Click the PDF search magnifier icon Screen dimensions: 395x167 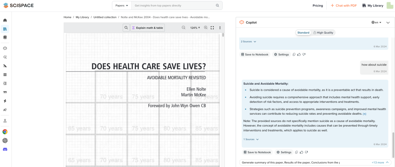pyautogui.click(x=126, y=28)
